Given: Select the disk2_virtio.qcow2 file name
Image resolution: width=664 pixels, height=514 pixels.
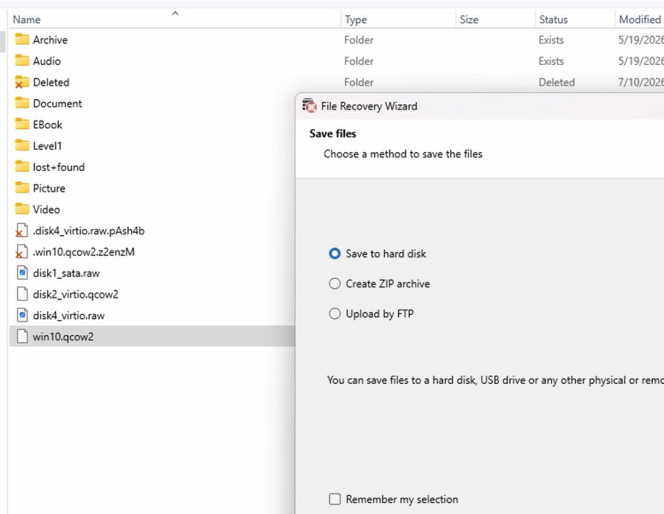Looking at the screenshot, I should point(75,294).
